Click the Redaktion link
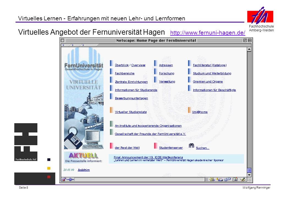The height and width of the screenshot is (198, 286). click(84, 170)
